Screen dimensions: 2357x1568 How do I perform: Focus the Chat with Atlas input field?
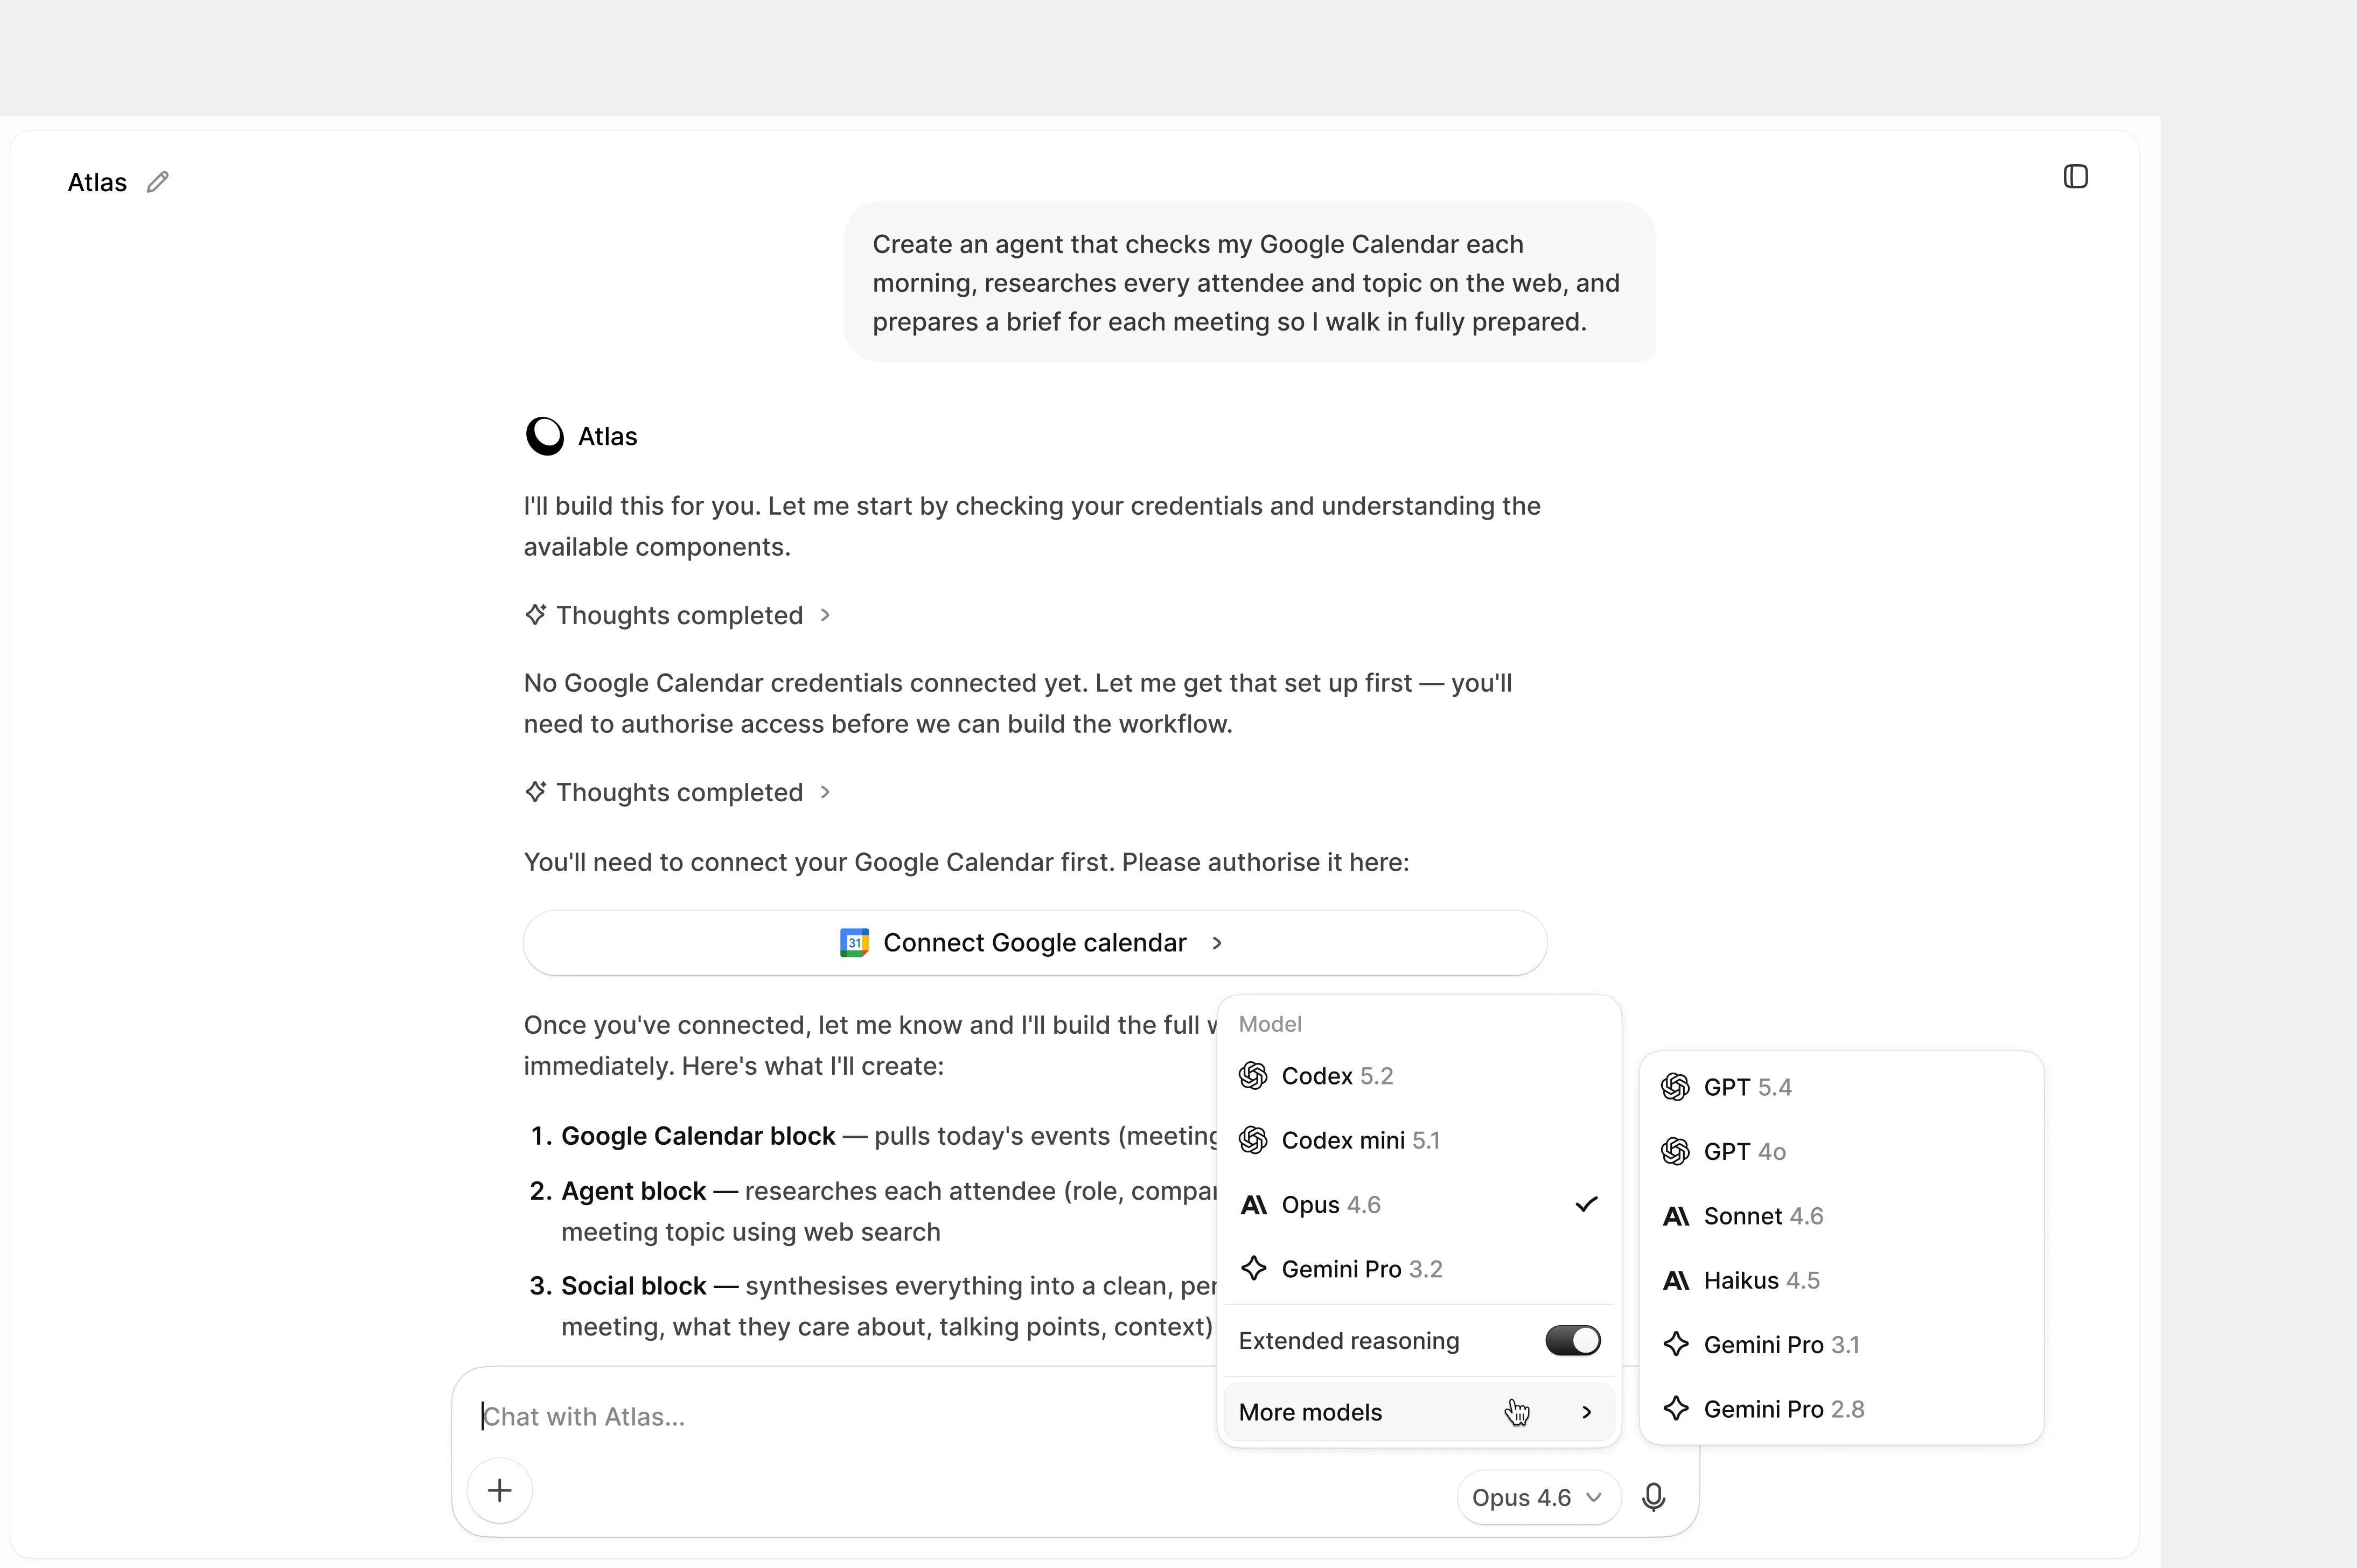click(x=840, y=1417)
